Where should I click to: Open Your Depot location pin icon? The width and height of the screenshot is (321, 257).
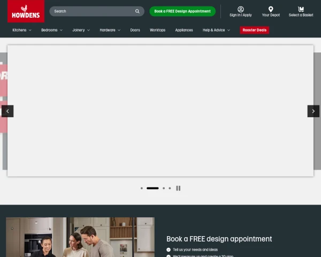(271, 9)
